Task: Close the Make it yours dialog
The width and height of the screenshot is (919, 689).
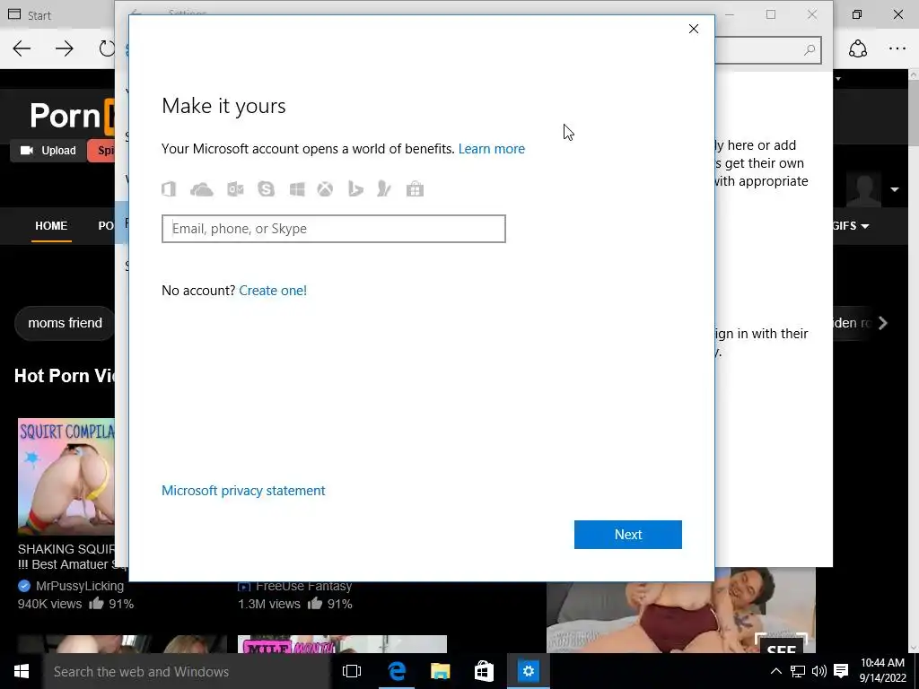Action: [694, 29]
